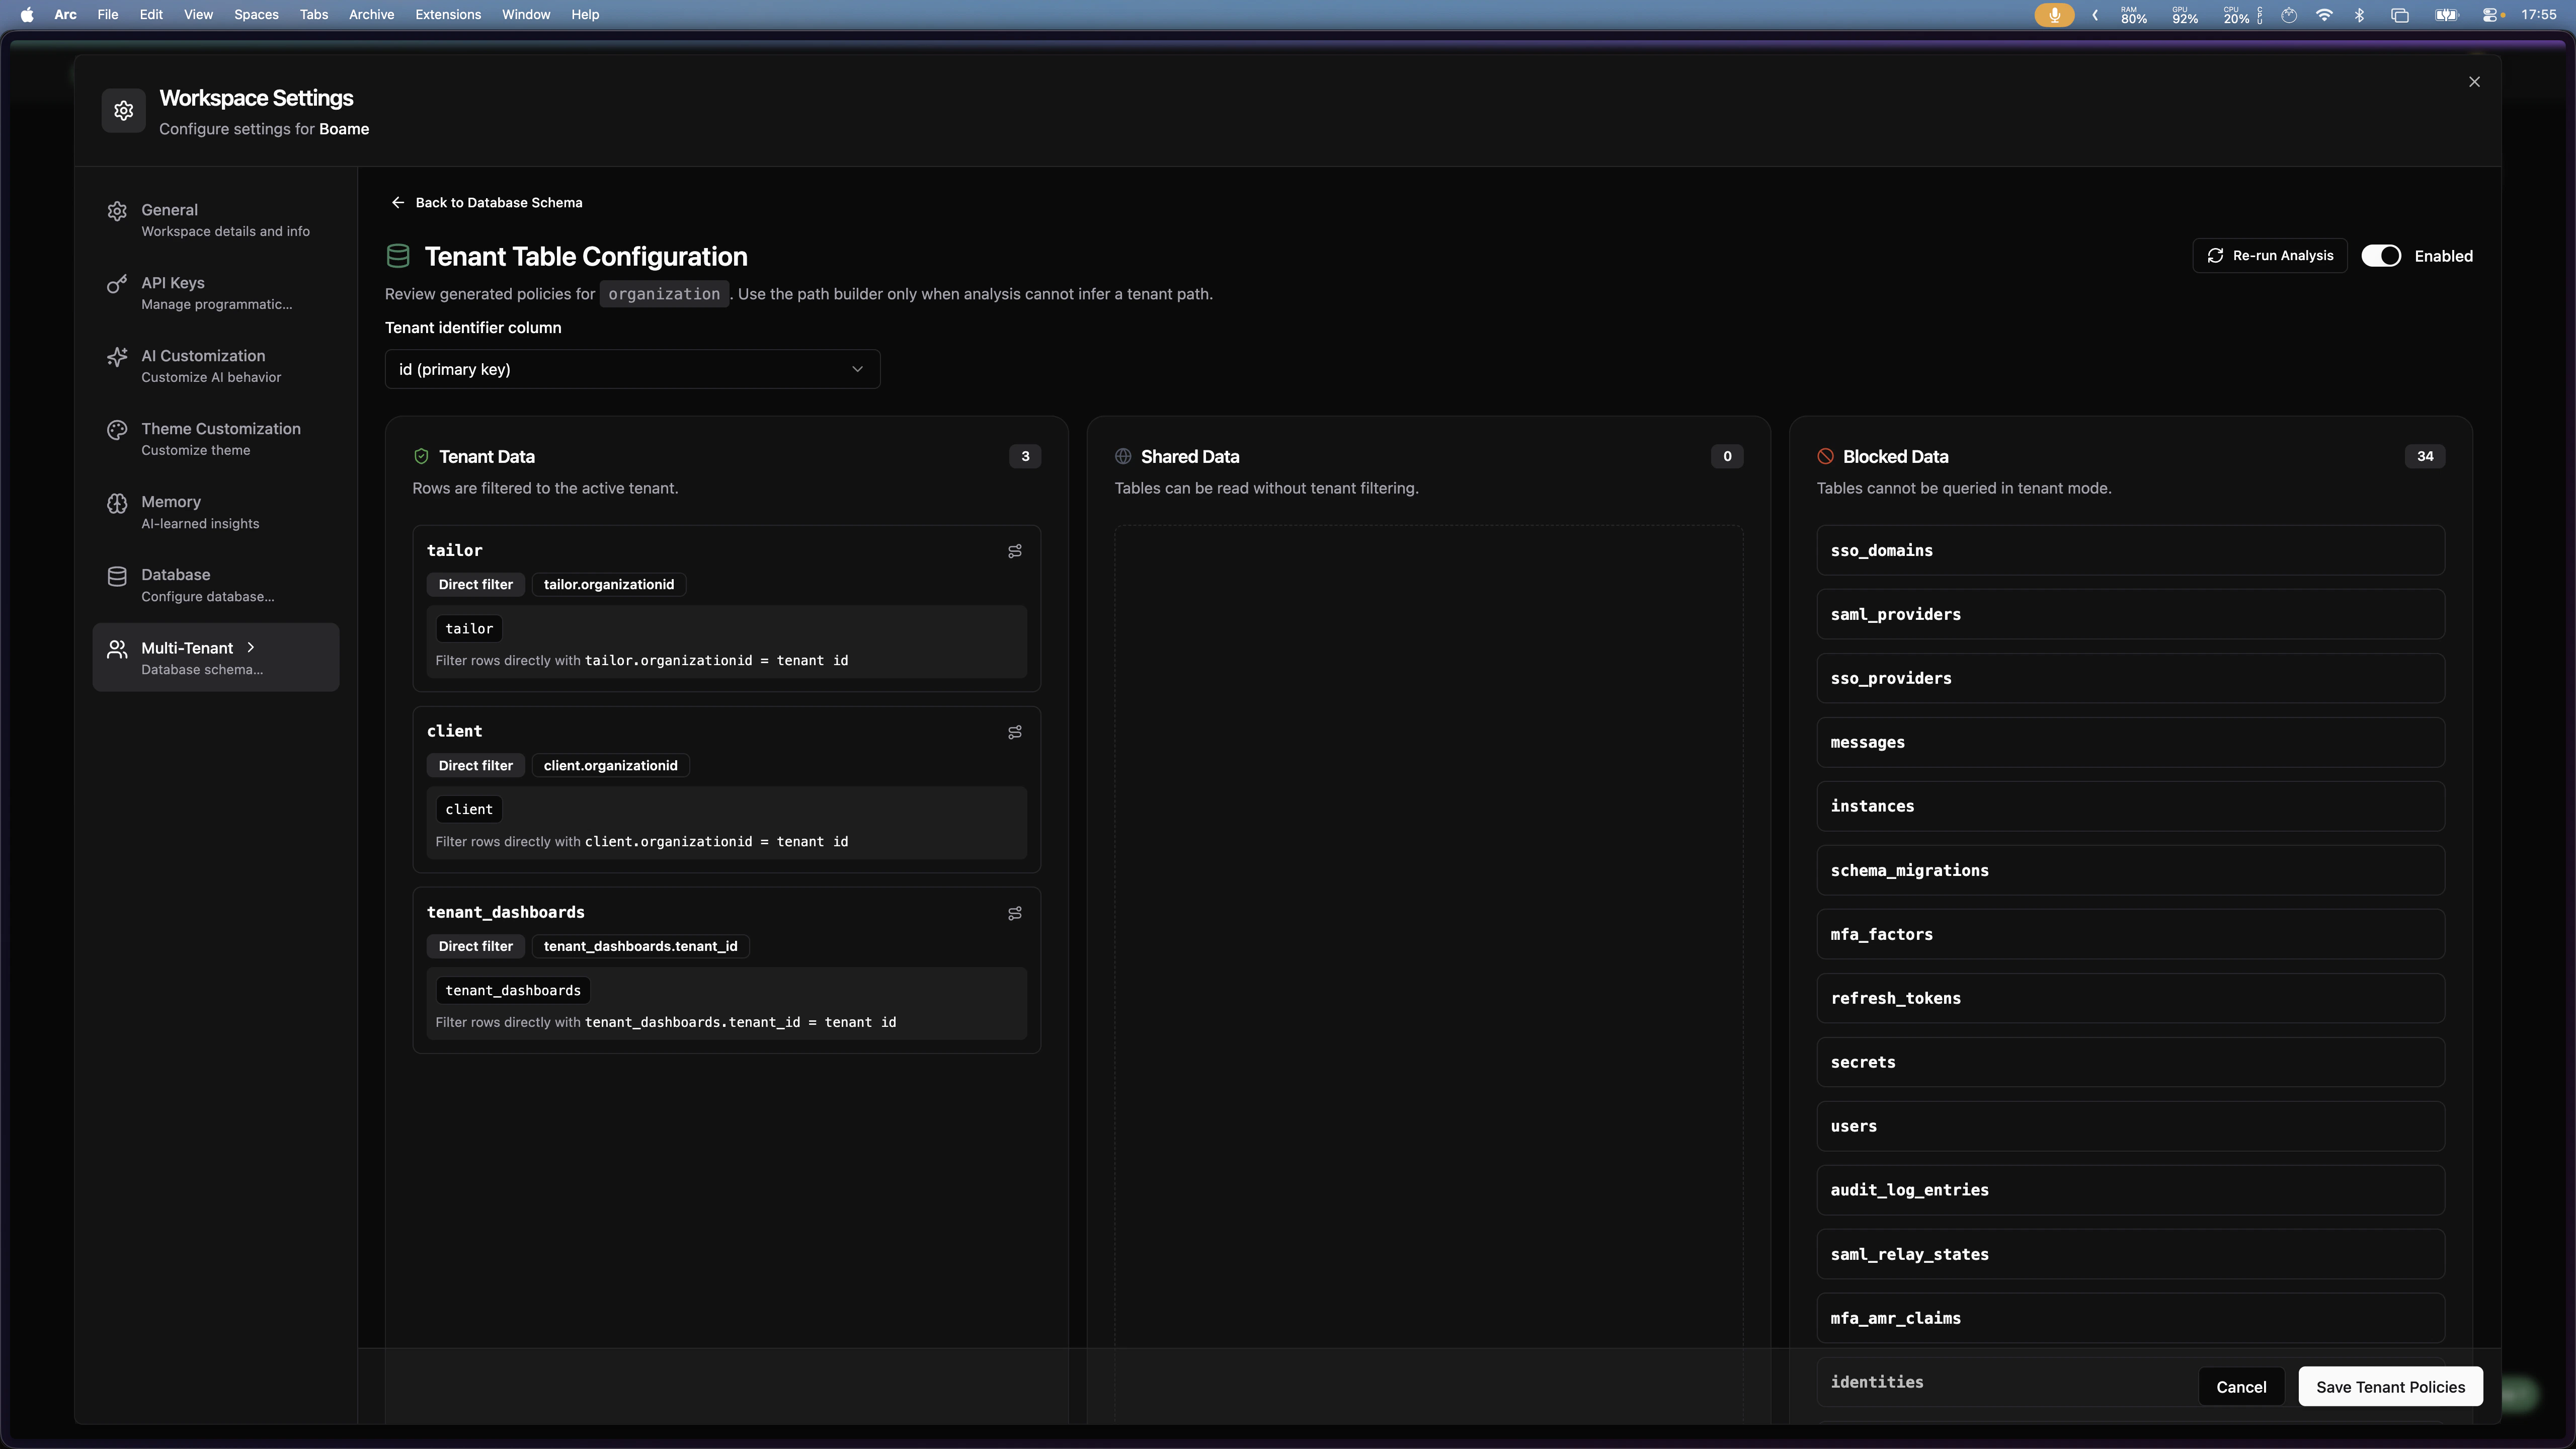This screenshot has height=1449, width=2576.
Task: Open the Apple menu
Action: point(27,15)
